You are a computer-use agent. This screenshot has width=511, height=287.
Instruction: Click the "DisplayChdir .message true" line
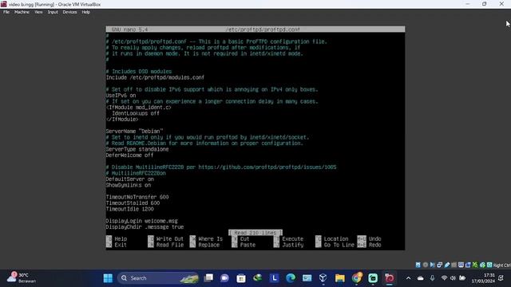click(x=145, y=226)
